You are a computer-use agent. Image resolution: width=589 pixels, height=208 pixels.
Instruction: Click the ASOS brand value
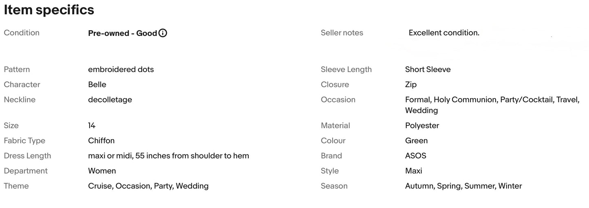coord(416,155)
